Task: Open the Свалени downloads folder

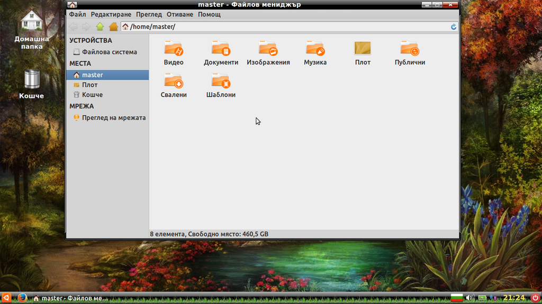Action: (x=174, y=85)
